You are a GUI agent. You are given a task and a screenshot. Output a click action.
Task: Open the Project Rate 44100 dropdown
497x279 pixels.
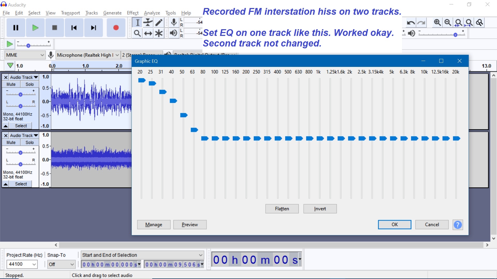(x=22, y=264)
